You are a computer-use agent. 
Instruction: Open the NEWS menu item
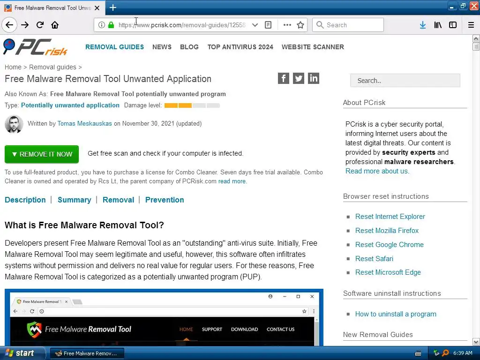point(162,47)
